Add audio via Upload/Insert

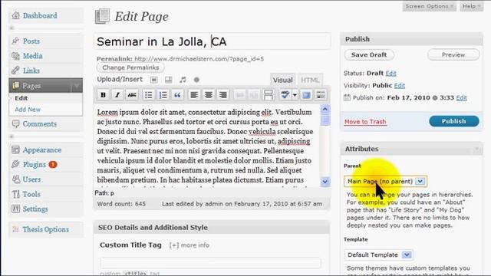183,80
